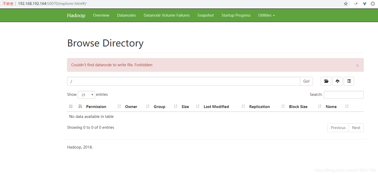Sort table by Last Modified column

pos(216,107)
